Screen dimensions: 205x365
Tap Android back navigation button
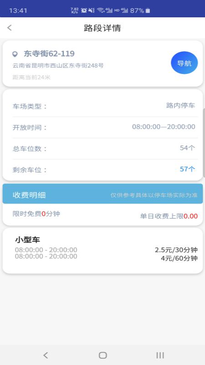tap(46, 355)
